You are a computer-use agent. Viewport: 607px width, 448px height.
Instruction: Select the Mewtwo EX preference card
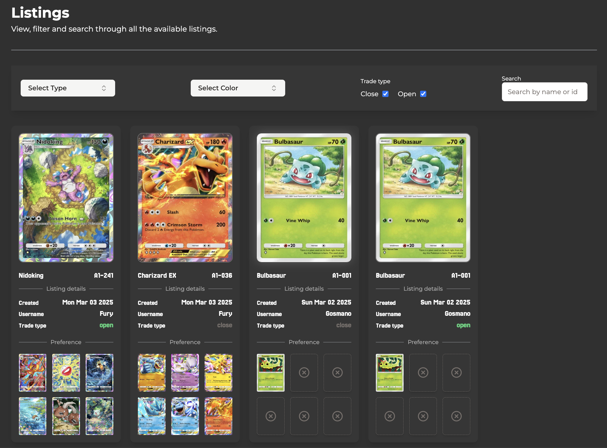[185, 373]
